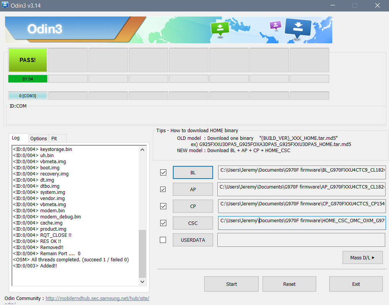Screen dimensions: 389x305
Task: Click the Odin3 app icon in title bar
Action: pyautogui.click(x=6, y=5)
